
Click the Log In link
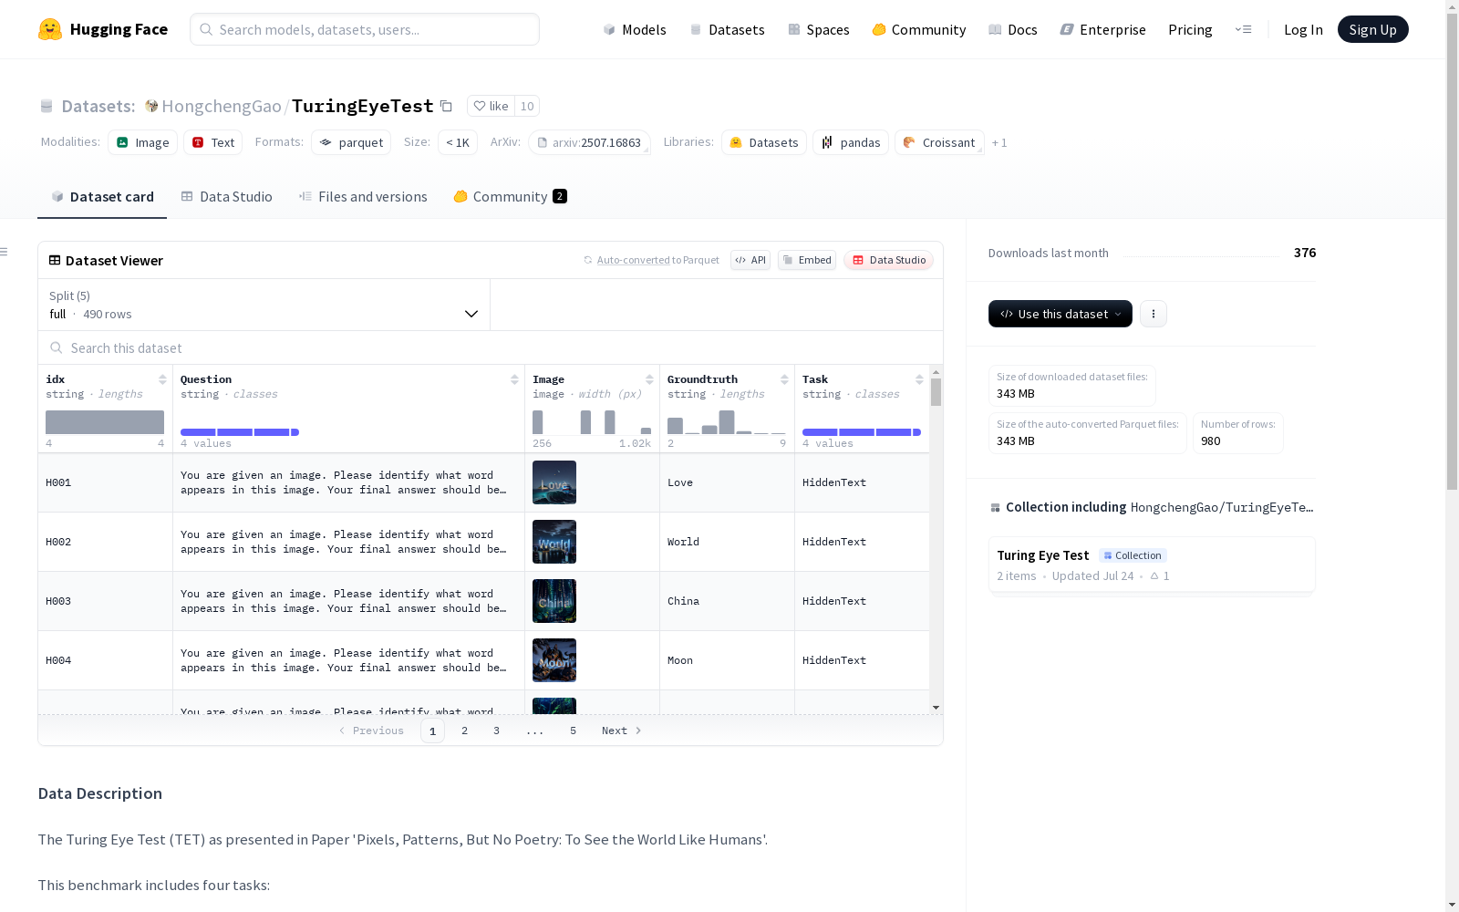click(1303, 29)
